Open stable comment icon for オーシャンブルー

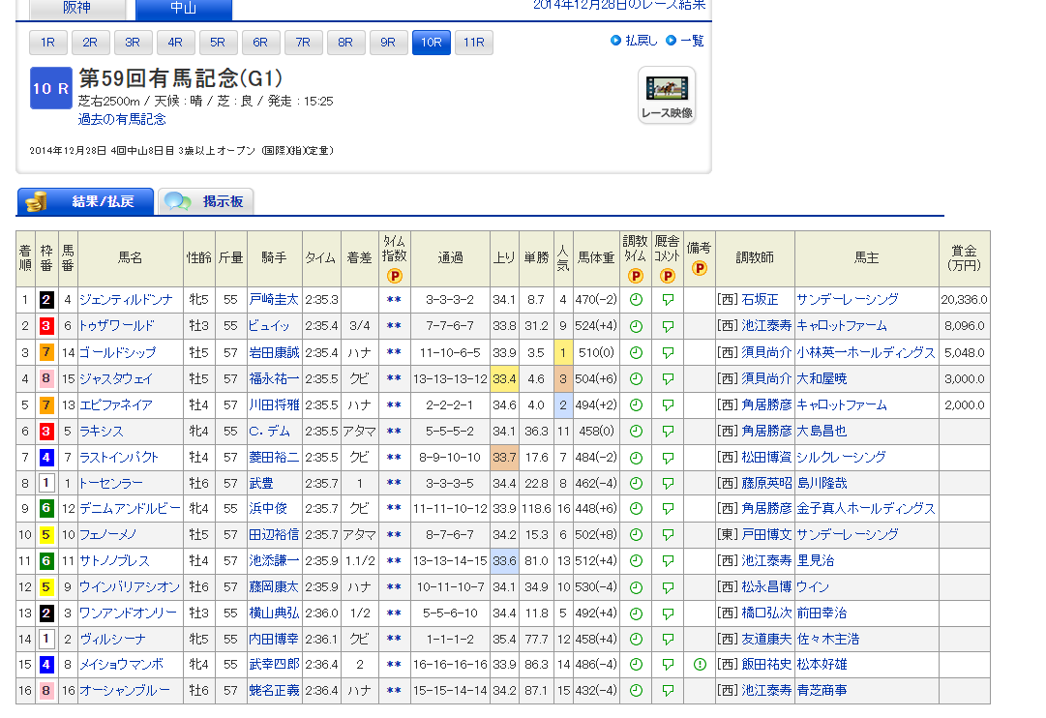click(667, 691)
